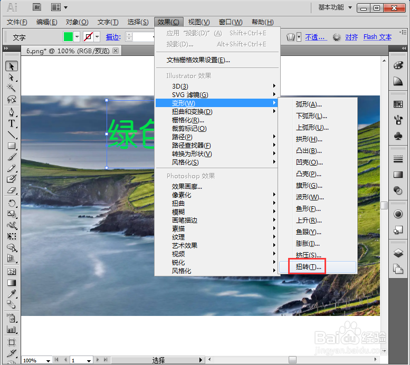Viewport: 410px width, 365px height.
Task: Expand the status bar 选择 arrow
Action: (x=201, y=360)
